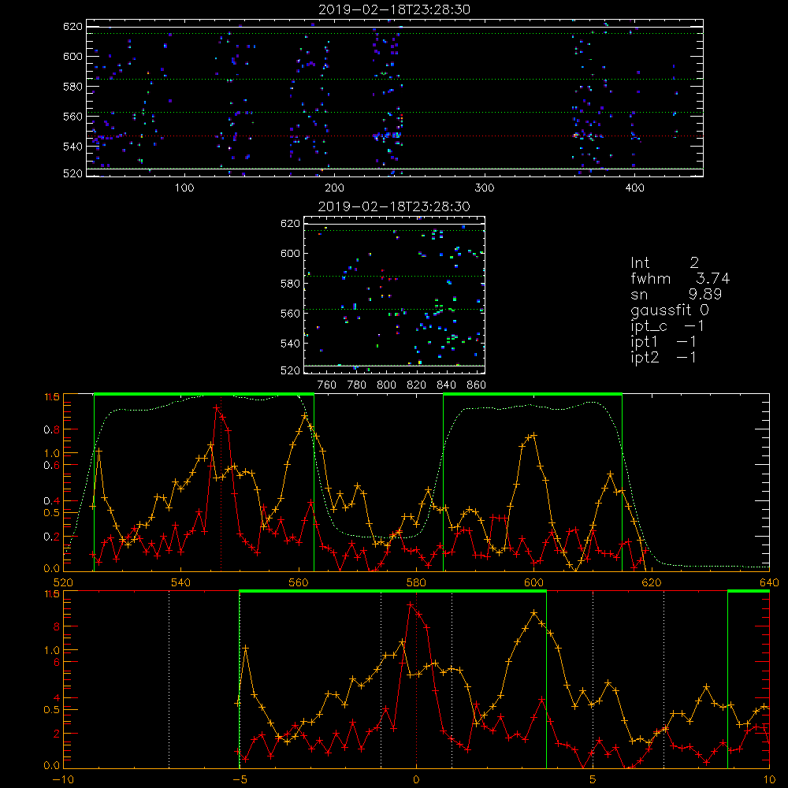The image size is (788, 788).
Task: Click y-axis label 600 on wide image
Action: (x=72, y=56)
